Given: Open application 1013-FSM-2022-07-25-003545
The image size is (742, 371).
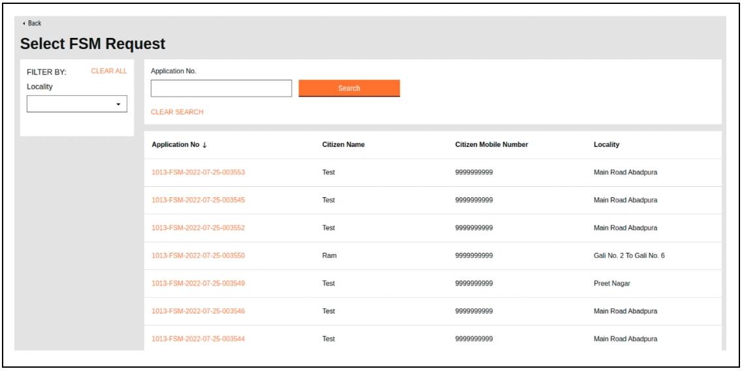Looking at the screenshot, I should 198,200.
